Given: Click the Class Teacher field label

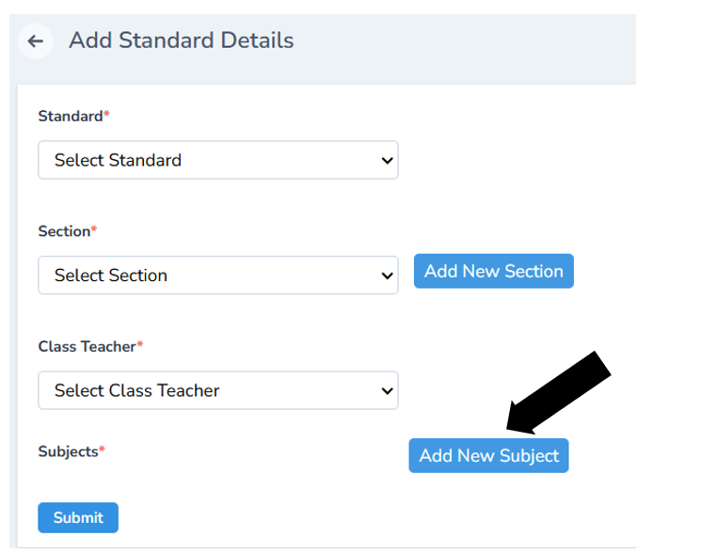Looking at the screenshot, I should point(87,346).
